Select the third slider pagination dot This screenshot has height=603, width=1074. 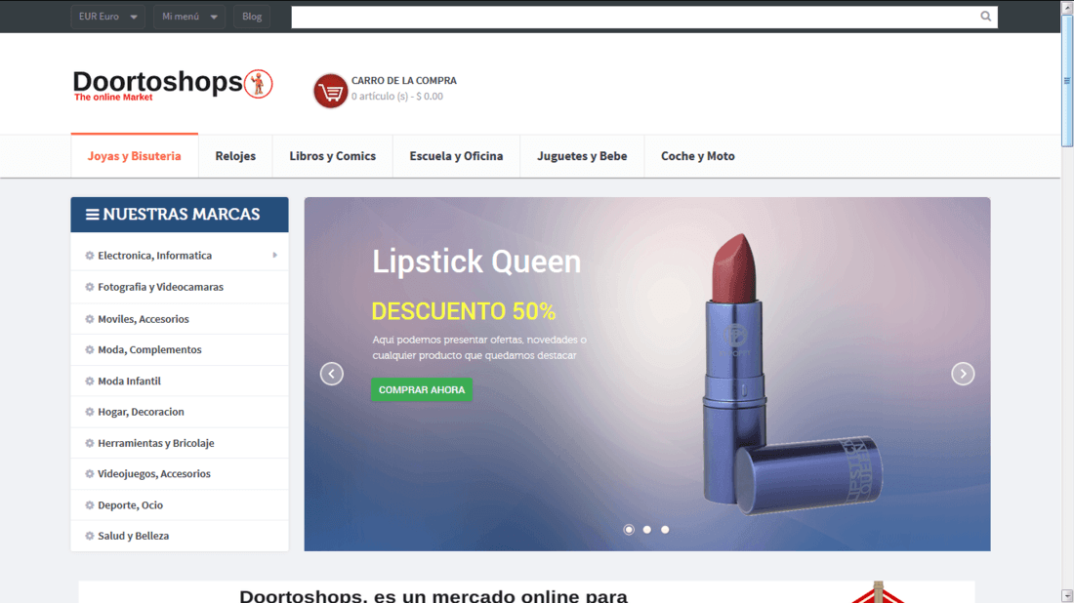[x=665, y=530]
